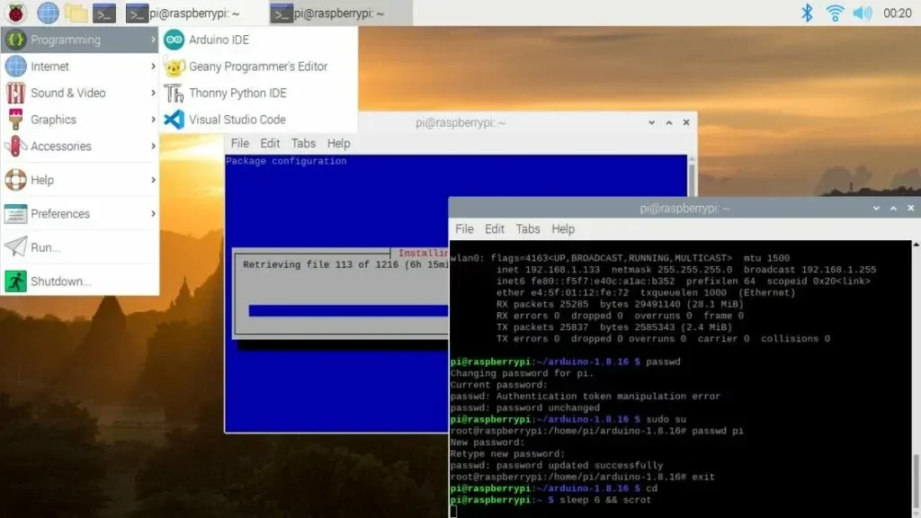Click the Sound & Video film icon
The image size is (921, 518).
[16, 93]
